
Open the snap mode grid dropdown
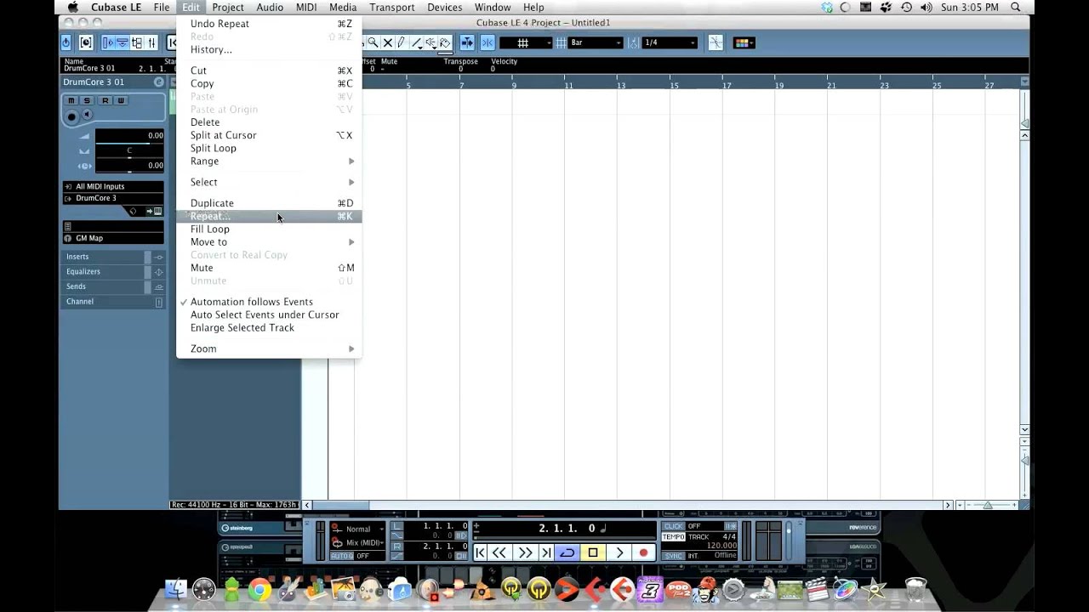[x=526, y=42]
